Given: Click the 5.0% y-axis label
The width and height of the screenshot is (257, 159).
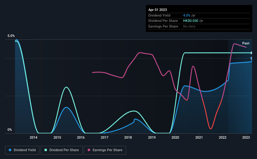Looking at the screenshot, I should pyautogui.click(x=11, y=36).
